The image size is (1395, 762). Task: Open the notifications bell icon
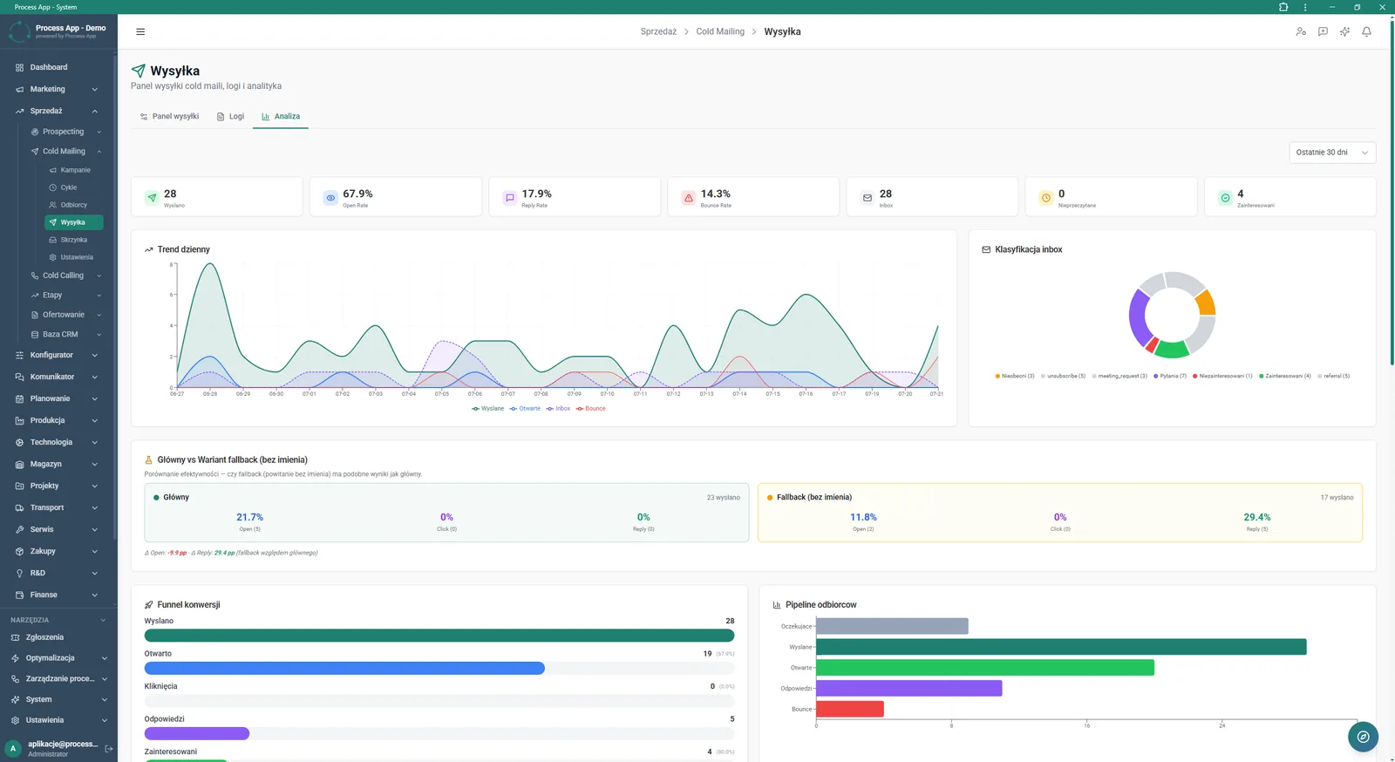(1366, 31)
